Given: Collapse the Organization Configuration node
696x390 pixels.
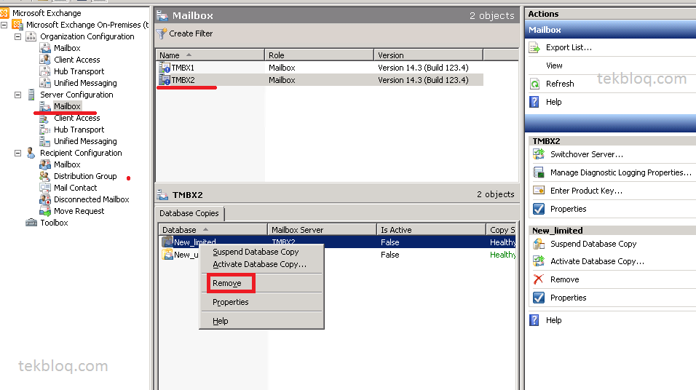Looking at the screenshot, I should click(x=17, y=36).
